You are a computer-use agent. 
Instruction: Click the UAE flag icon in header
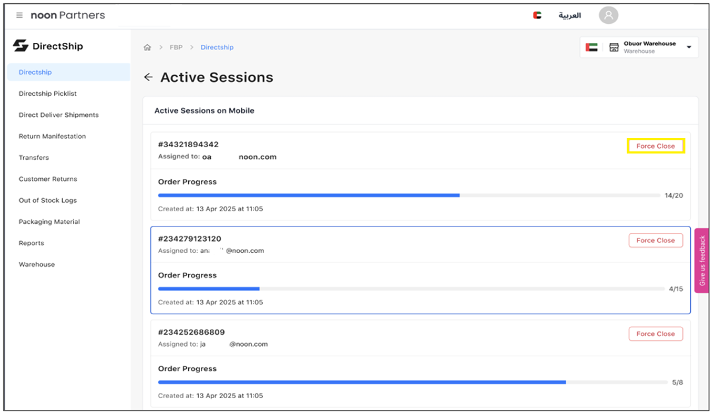coord(537,15)
